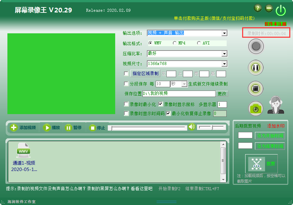Image resolution: width=293 pixels, height=205 pixels.
Task: Pause playback with the 暂停 button
Action: 73,128
